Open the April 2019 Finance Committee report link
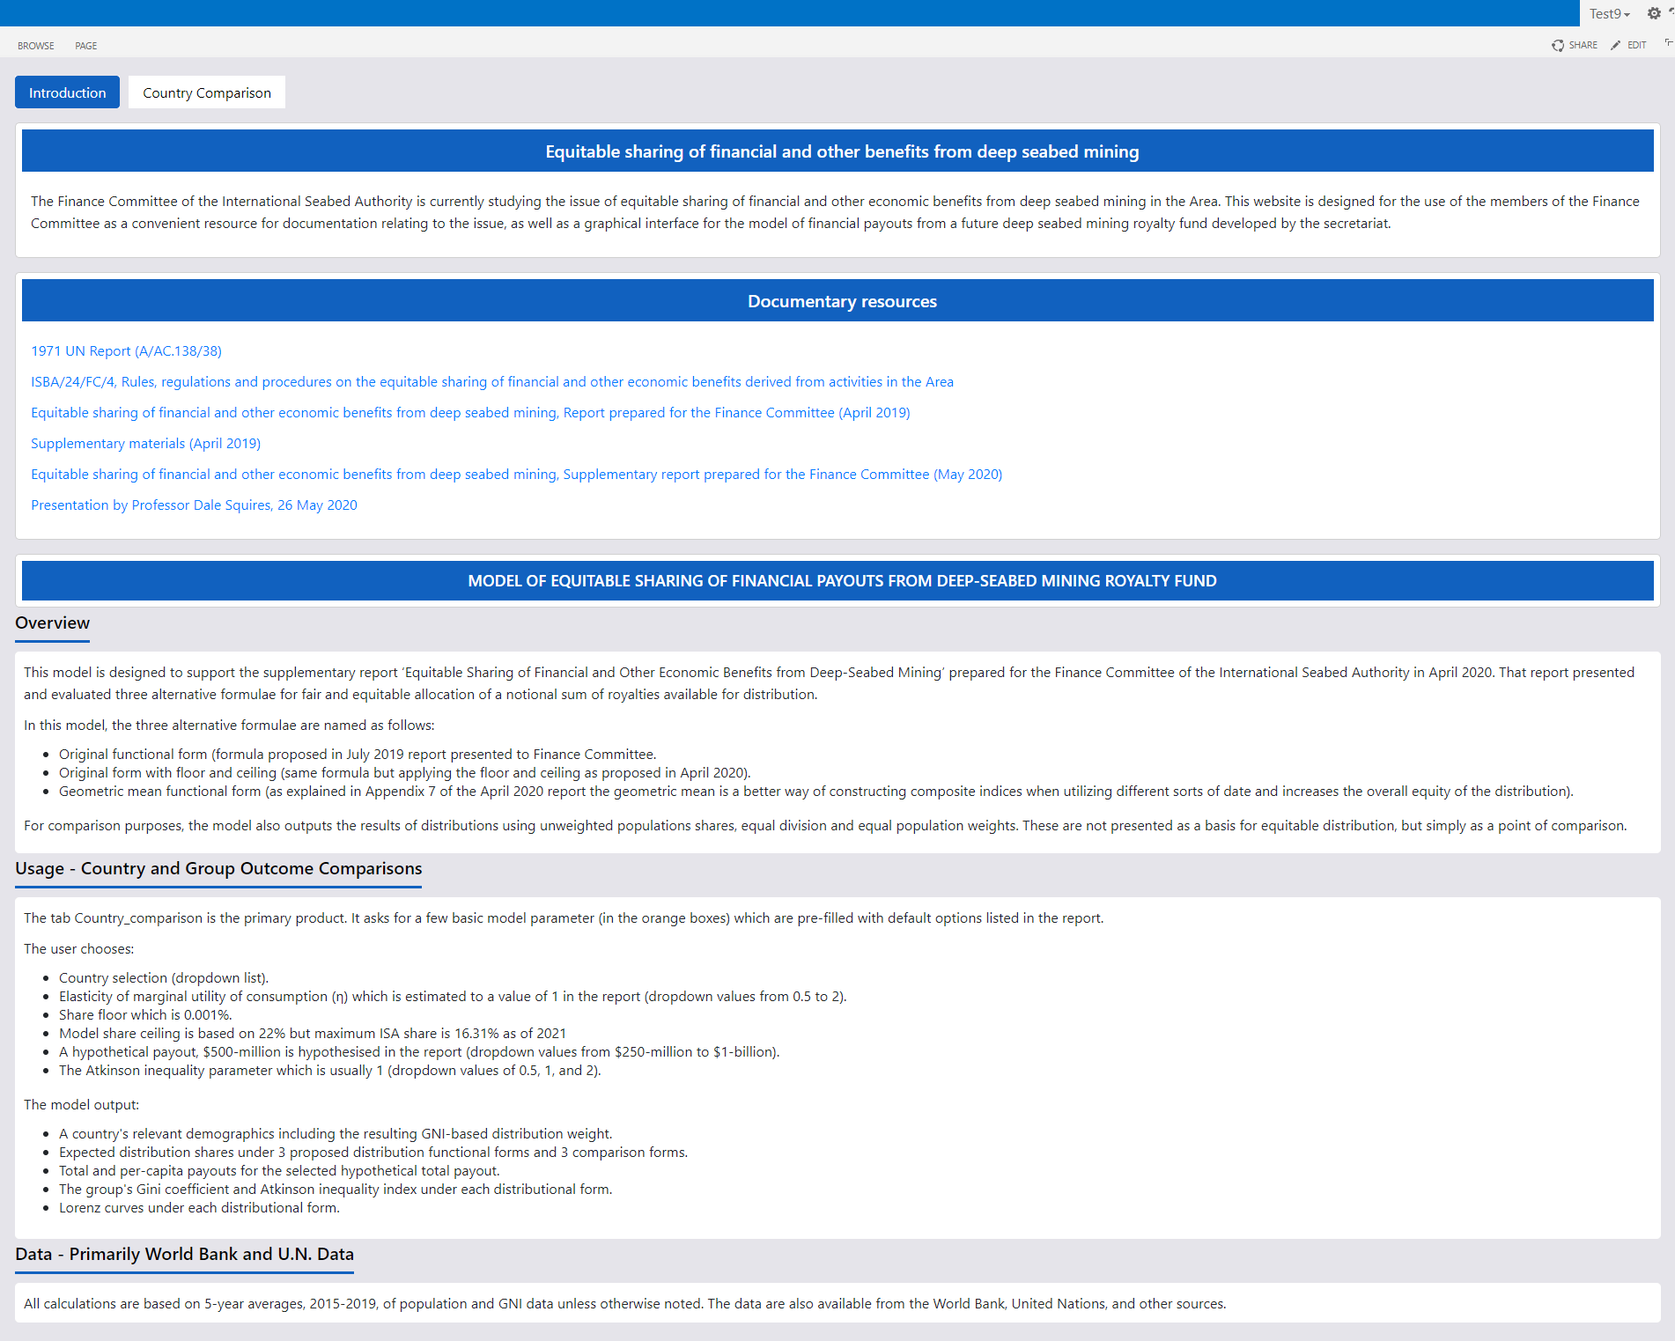This screenshot has height=1341, width=1675. click(470, 412)
